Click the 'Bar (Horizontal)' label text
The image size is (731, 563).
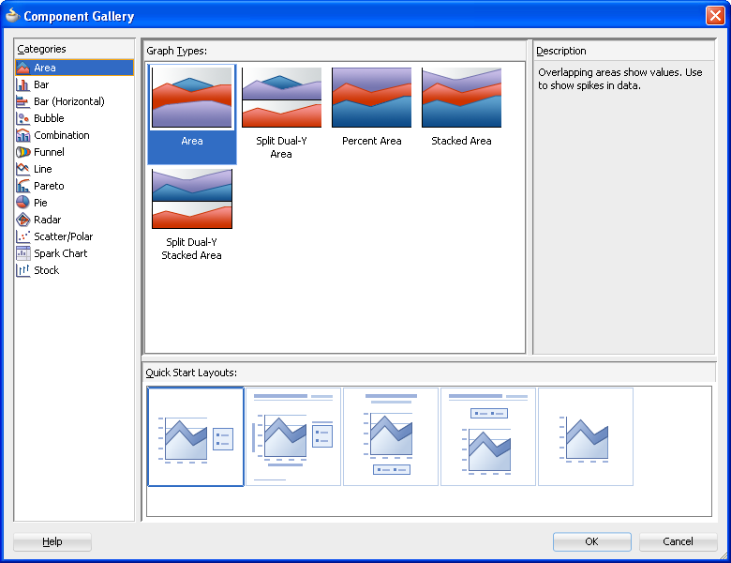point(69,101)
